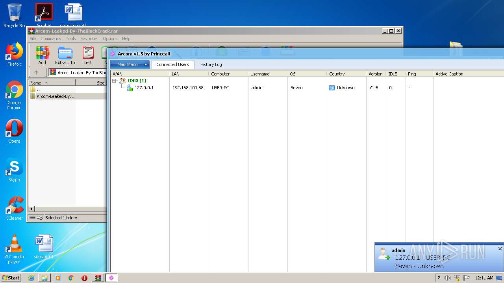Open the Main Menu dropdown in Arcom
This screenshot has width=504, height=283.
130,64
